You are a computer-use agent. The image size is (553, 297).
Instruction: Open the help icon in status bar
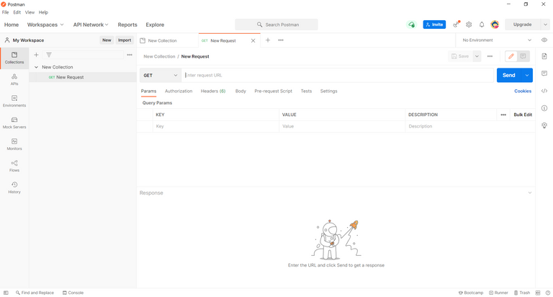click(x=548, y=293)
